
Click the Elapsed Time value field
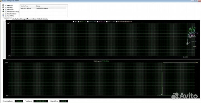64,101
